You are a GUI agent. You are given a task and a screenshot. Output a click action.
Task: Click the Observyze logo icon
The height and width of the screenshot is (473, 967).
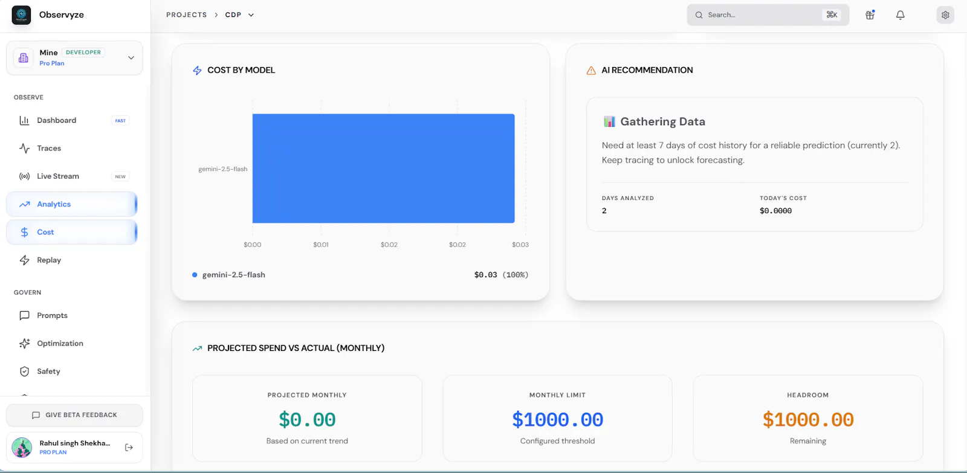click(x=21, y=15)
